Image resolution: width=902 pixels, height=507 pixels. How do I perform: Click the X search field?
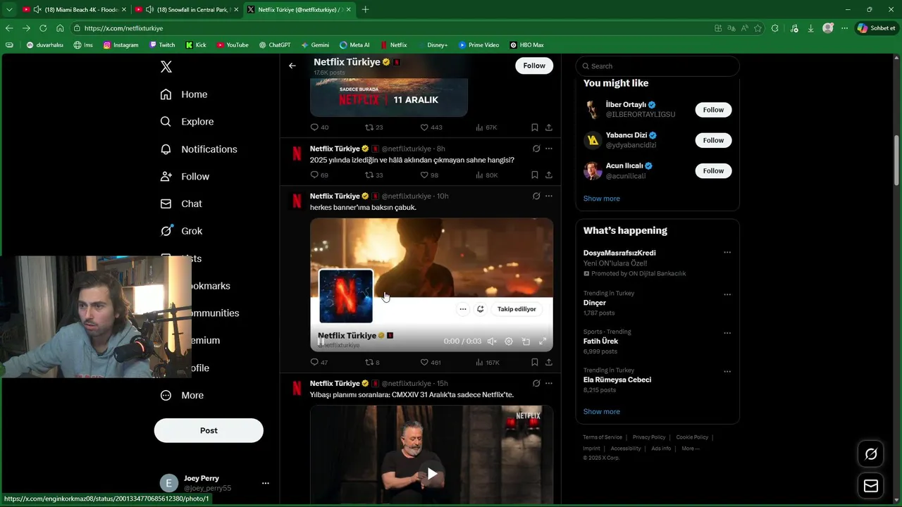click(657, 66)
